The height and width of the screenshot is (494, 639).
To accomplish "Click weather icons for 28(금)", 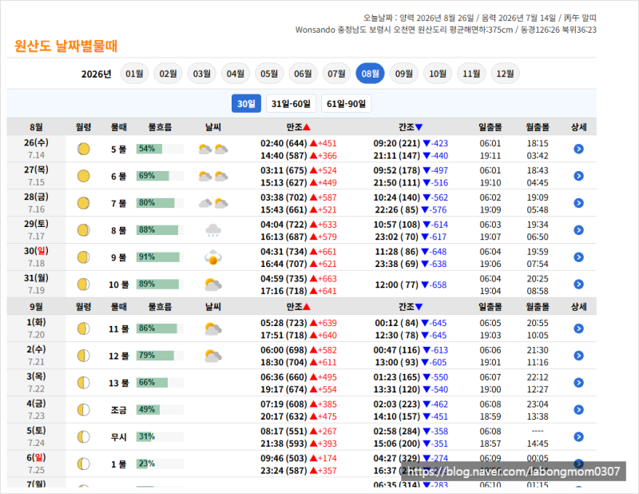I will coord(213,203).
